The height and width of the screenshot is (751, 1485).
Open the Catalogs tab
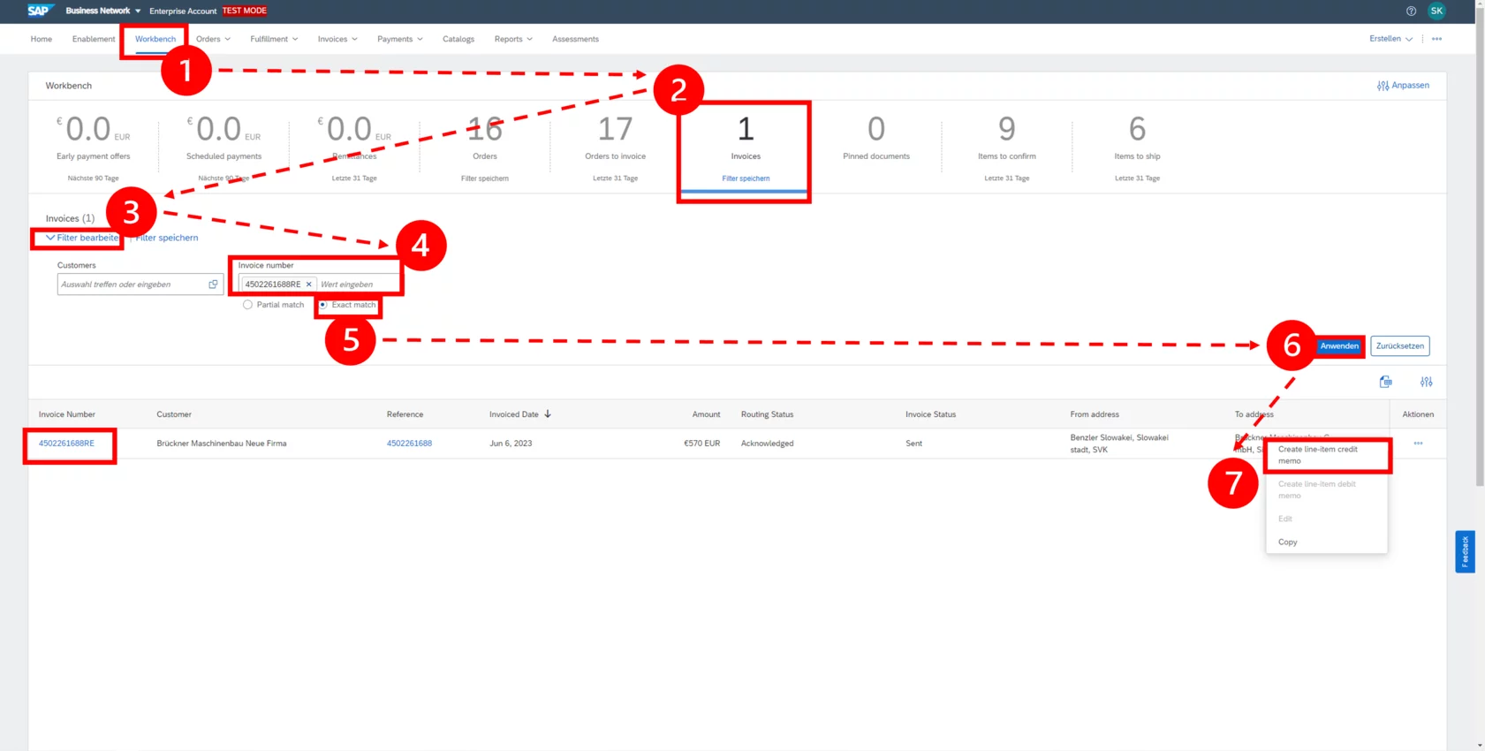click(458, 39)
